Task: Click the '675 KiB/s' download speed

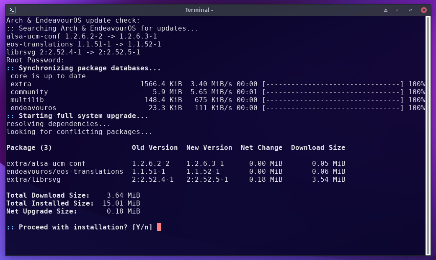Action: [213, 100]
